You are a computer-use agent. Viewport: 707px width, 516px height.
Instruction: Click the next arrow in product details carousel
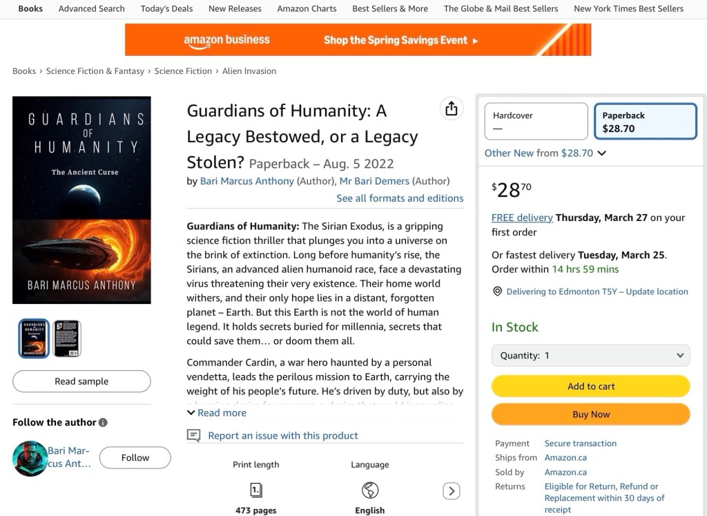451,491
